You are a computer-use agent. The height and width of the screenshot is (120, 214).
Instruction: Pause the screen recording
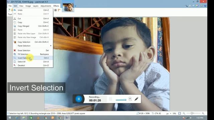[x=79, y=99]
